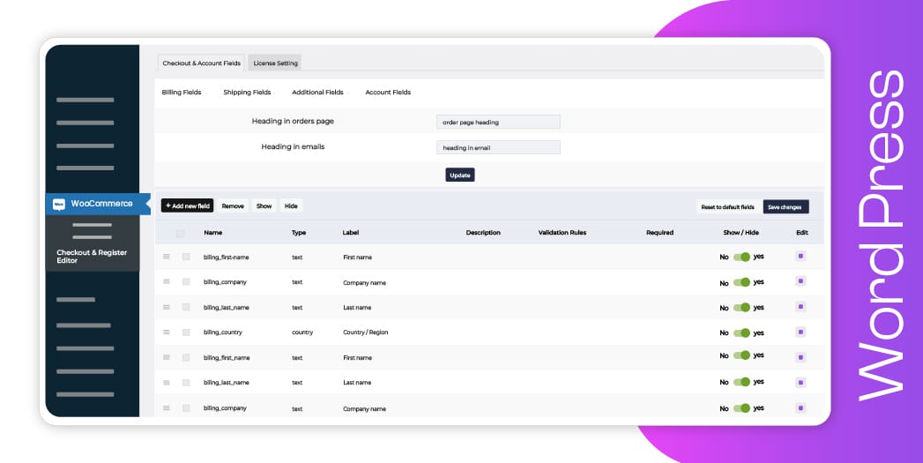Click Add new field button
This screenshot has height=463, width=923.
(x=187, y=205)
